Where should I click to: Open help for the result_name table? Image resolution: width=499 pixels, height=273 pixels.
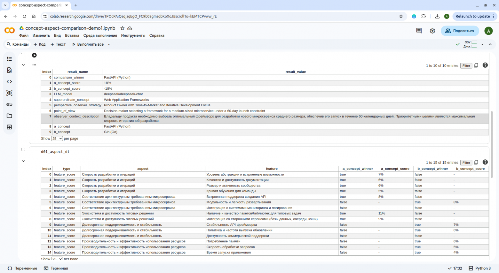(485, 65)
